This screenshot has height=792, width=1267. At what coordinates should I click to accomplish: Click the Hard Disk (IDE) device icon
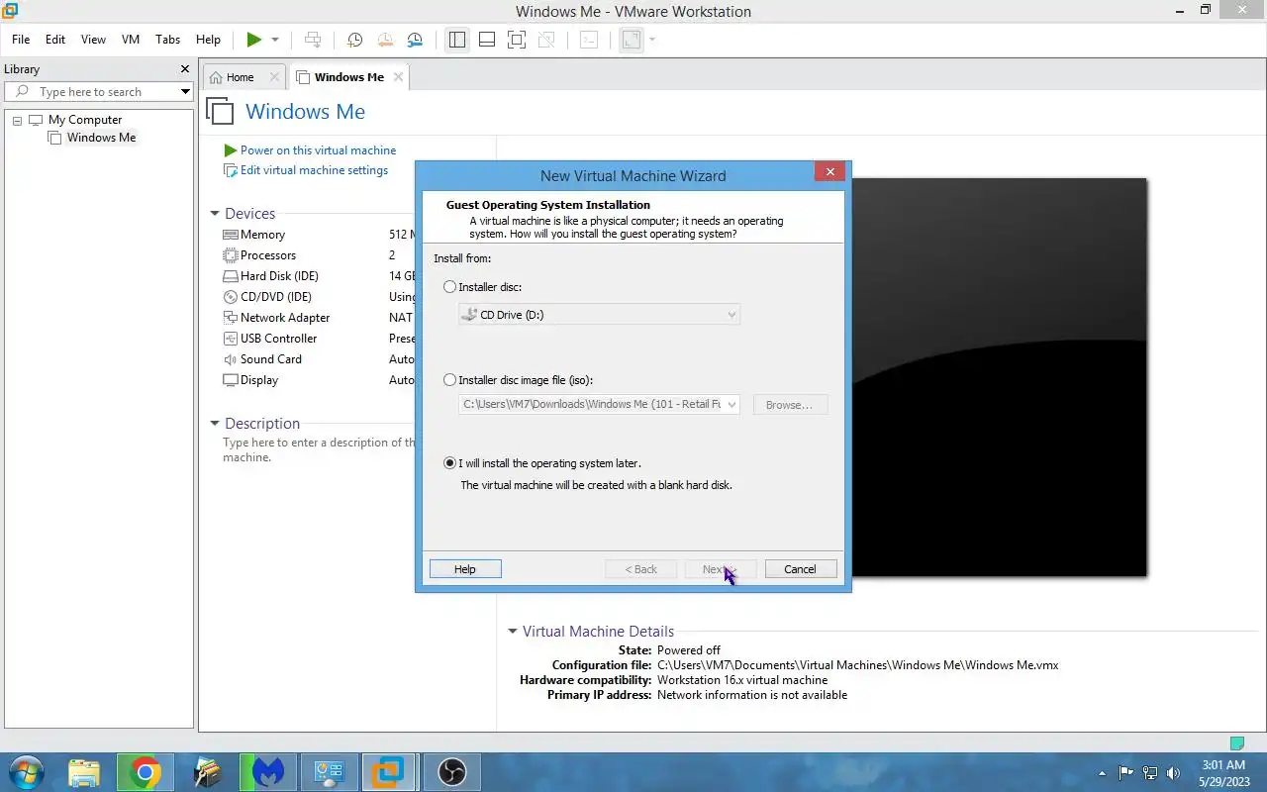tap(231, 276)
